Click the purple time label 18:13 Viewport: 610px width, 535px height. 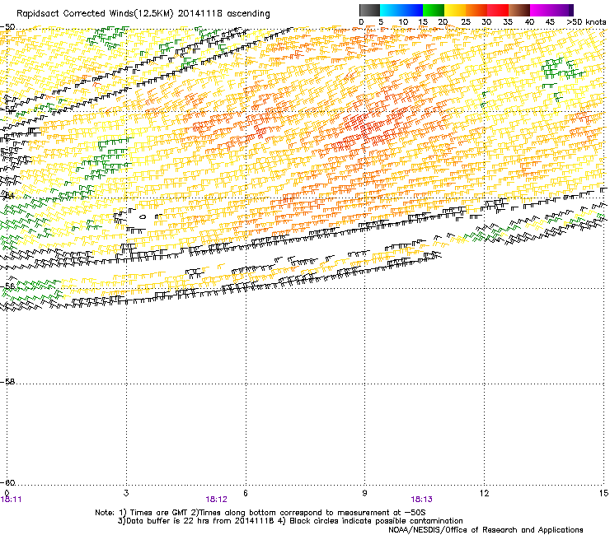[x=422, y=500]
